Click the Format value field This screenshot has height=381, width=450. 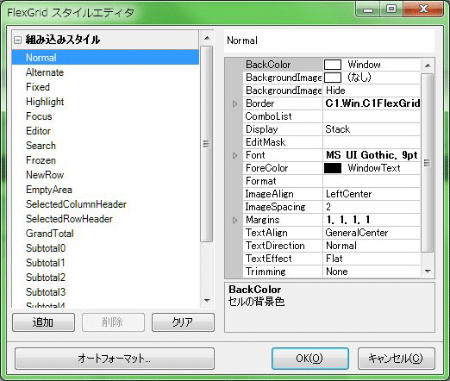tap(372, 181)
